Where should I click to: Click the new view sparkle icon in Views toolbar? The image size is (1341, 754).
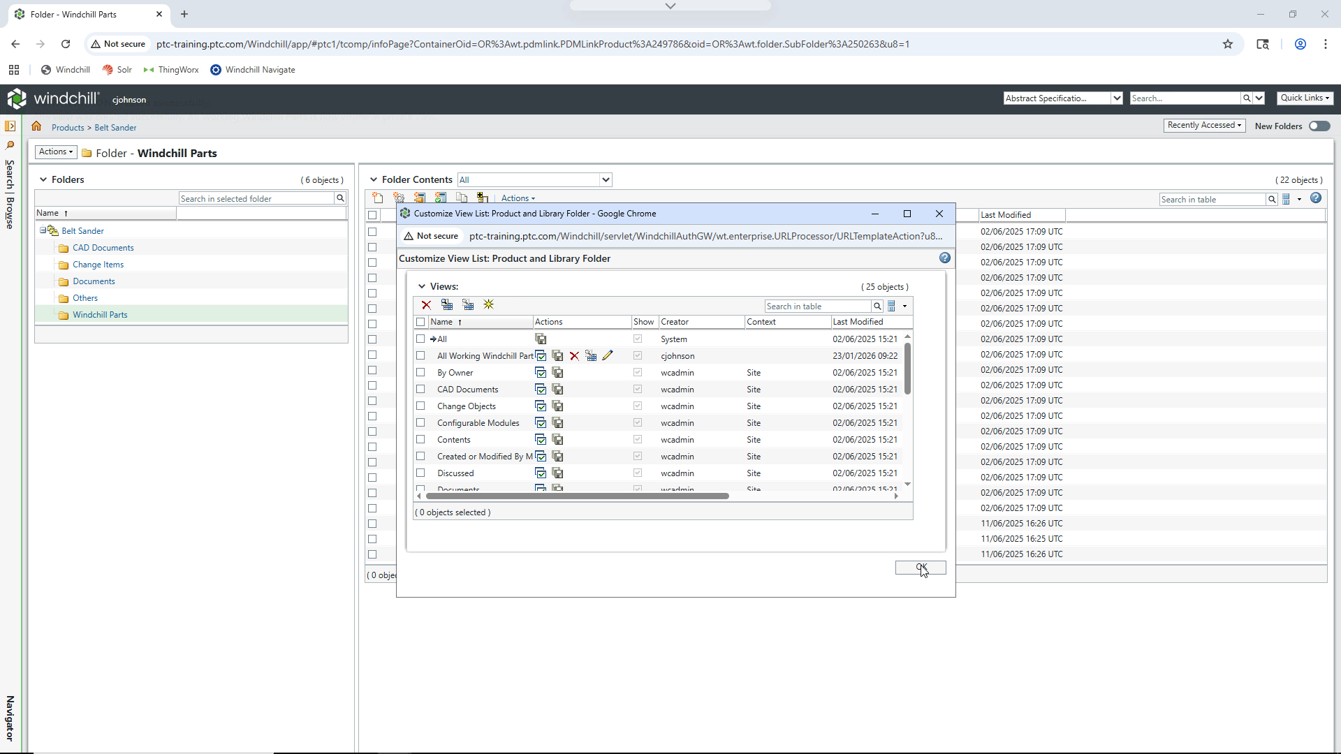tap(489, 305)
